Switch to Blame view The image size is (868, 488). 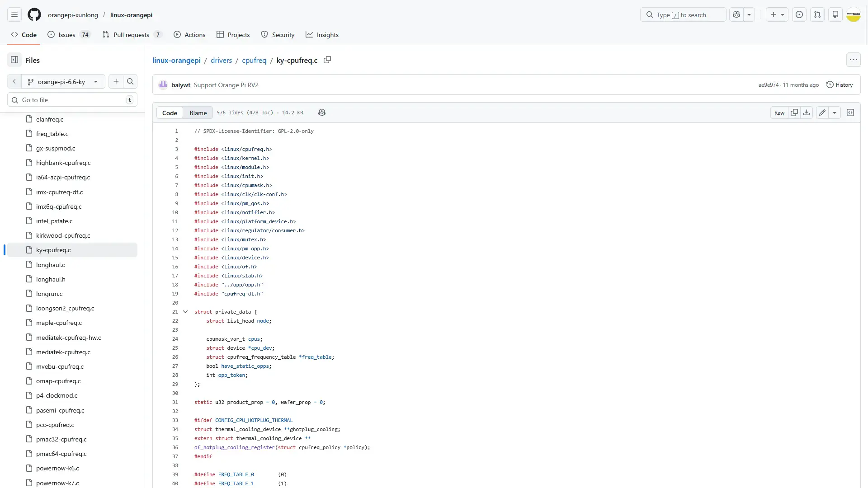click(x=198, y=113)
